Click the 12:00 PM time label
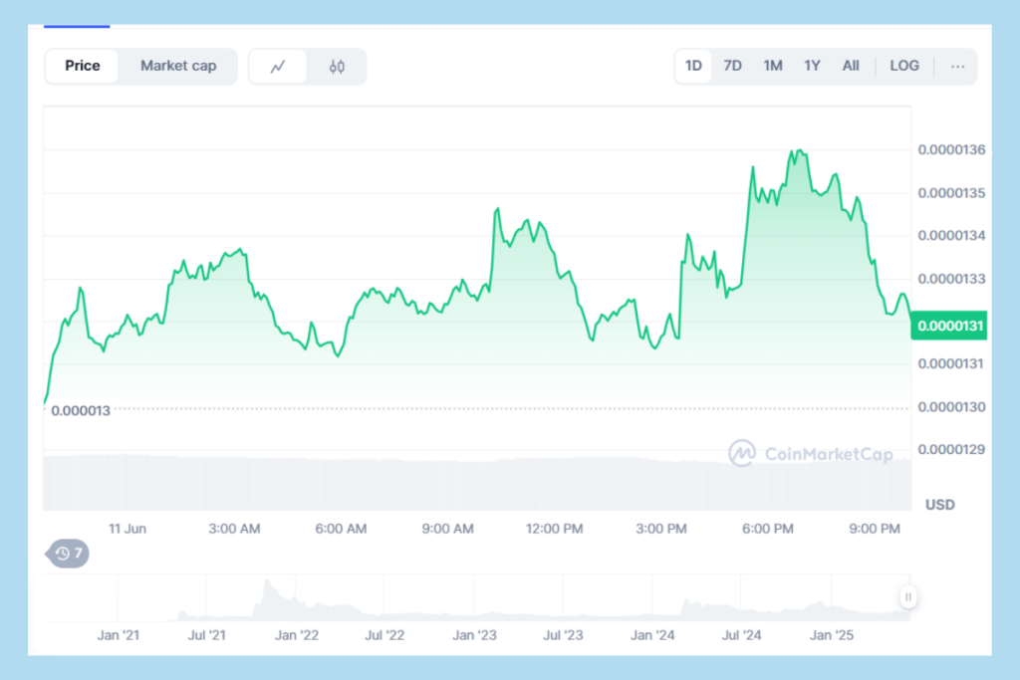This screenshot has width=1020, height=680. tap(554, 529)
